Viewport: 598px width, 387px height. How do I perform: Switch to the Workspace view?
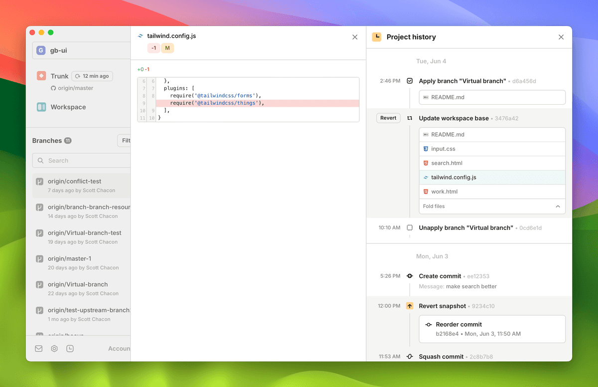(x=68, y=107)
